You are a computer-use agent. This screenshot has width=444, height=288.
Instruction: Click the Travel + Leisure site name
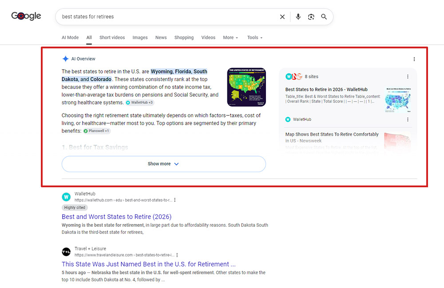(x=90, y=249)
